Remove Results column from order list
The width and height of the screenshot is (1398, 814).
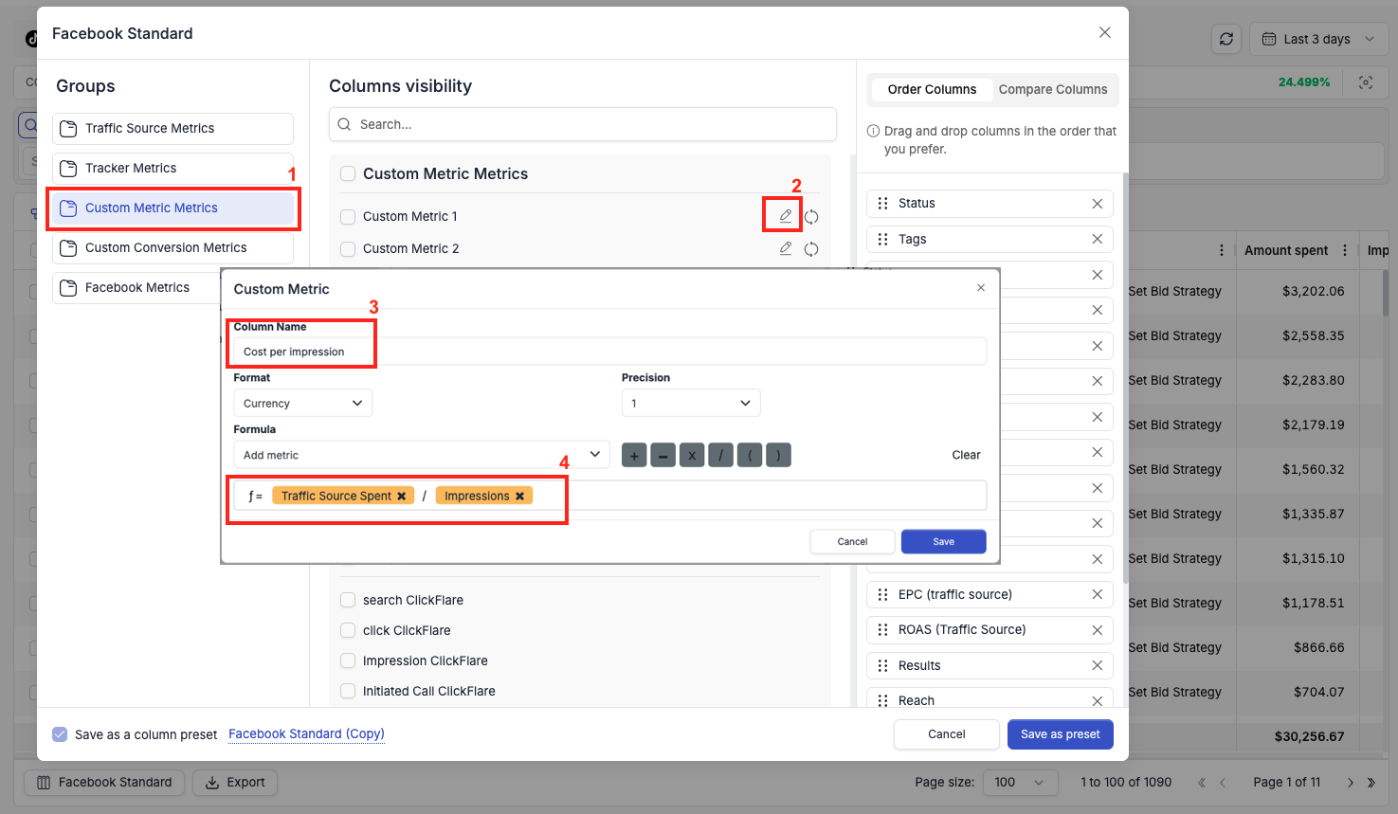(x=1097, y=665)
